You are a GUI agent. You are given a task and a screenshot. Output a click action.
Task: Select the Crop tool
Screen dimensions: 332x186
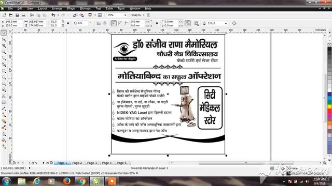4,45
